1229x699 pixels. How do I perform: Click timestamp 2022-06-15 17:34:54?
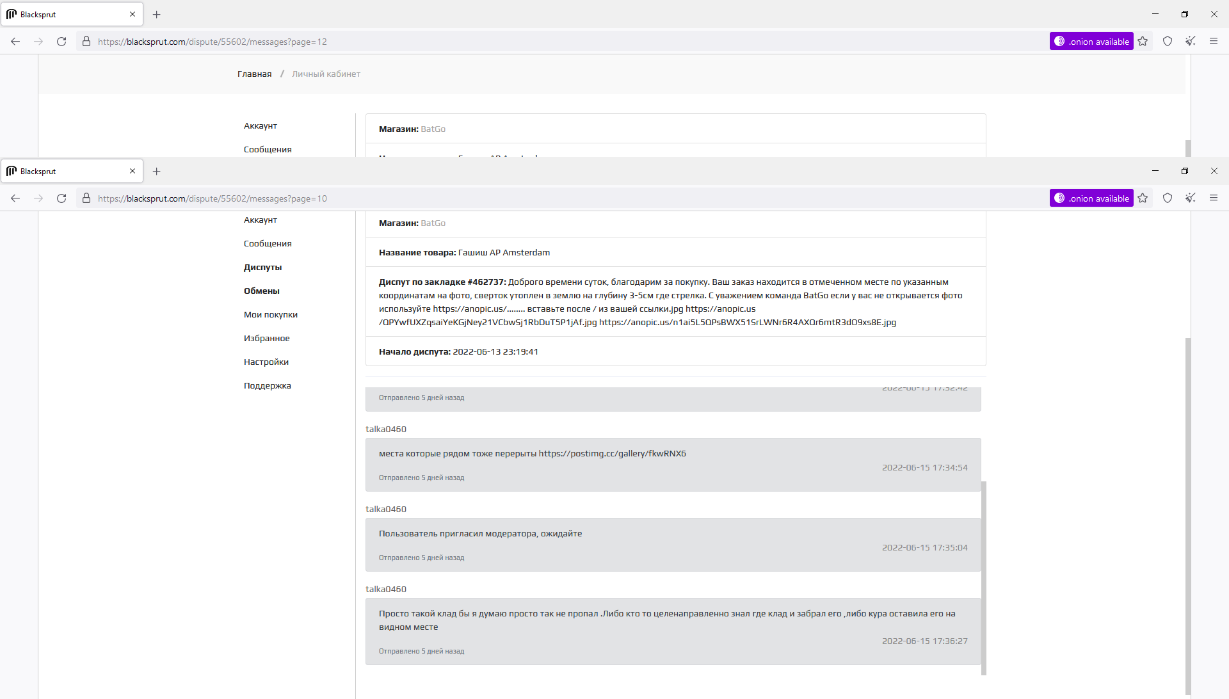pos(924,467)
